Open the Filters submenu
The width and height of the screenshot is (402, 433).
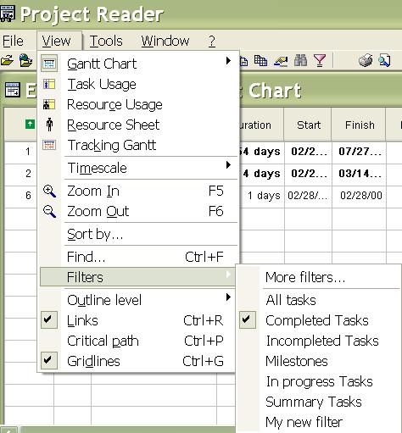[137, 277]
